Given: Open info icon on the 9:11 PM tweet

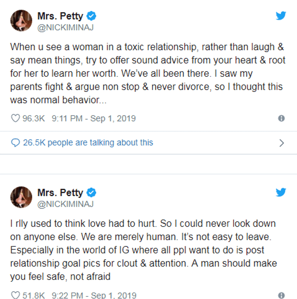Looking at the screenshot, I should pyautogui.click(x=281, y=118).
